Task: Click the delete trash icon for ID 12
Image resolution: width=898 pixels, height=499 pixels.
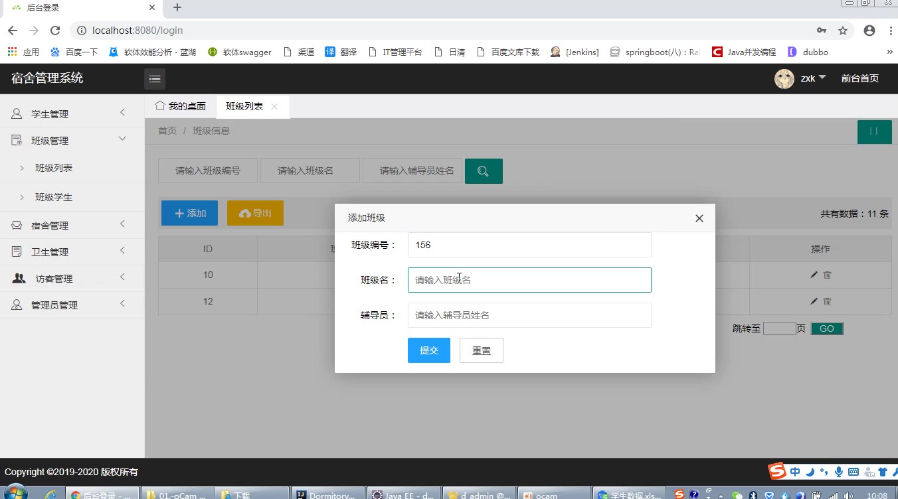Action: click(x=828, y=301)
